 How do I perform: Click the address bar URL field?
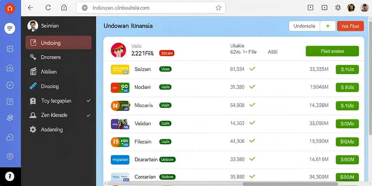[151, 8]
